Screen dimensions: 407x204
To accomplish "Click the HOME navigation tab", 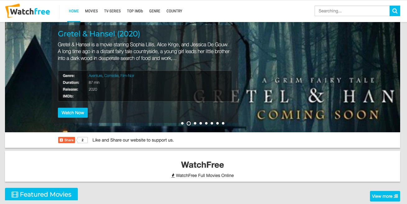I will (x=74, y=11).
